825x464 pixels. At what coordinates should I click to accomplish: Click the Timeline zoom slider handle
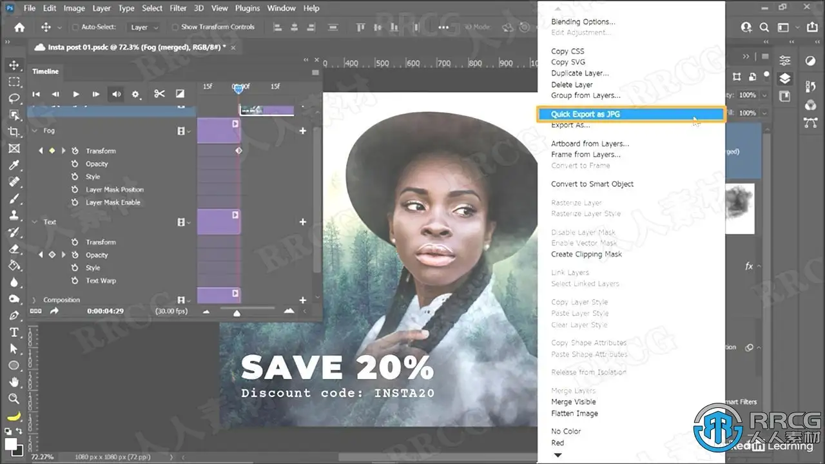point(237,313)
